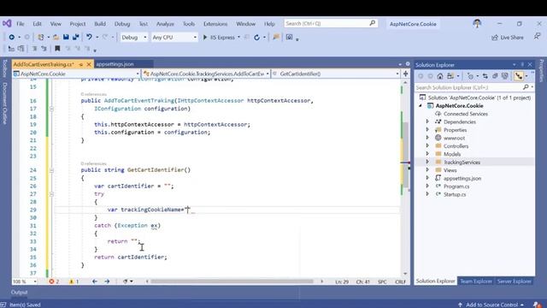Click the New Project toolbar icon
This screenshot has width=547, height=308.
click(x=41, y=37)
